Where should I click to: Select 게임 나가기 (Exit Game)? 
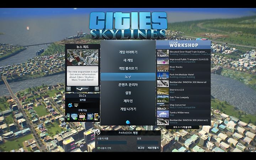pyautogui.click(x=128, y=109)
